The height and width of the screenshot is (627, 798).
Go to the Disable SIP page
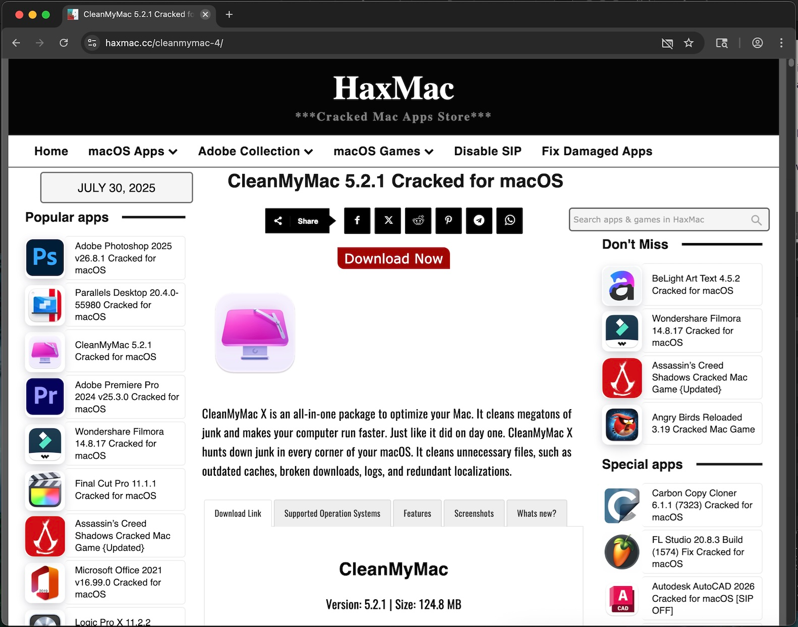click(x=487, y=151)
